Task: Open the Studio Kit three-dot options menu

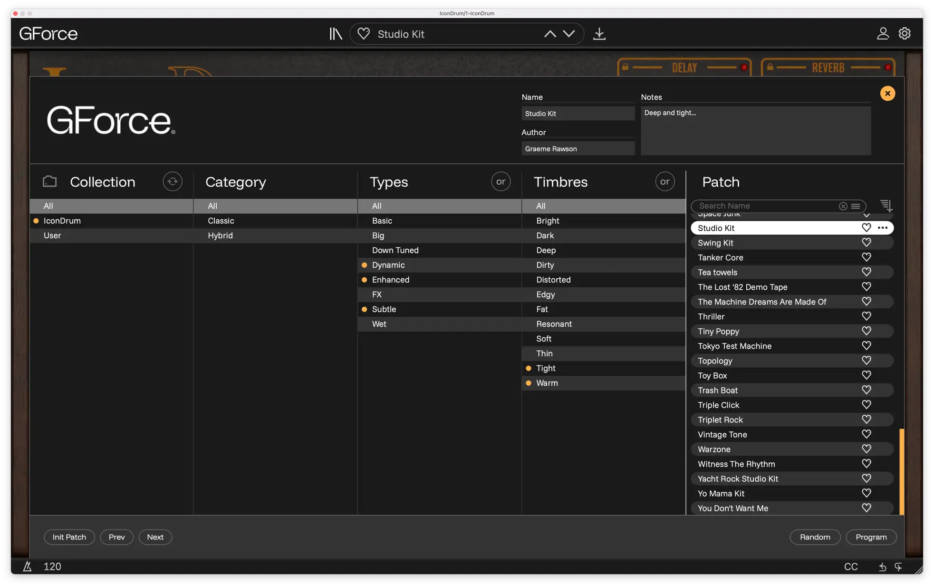Action: (x=883, y=228)
